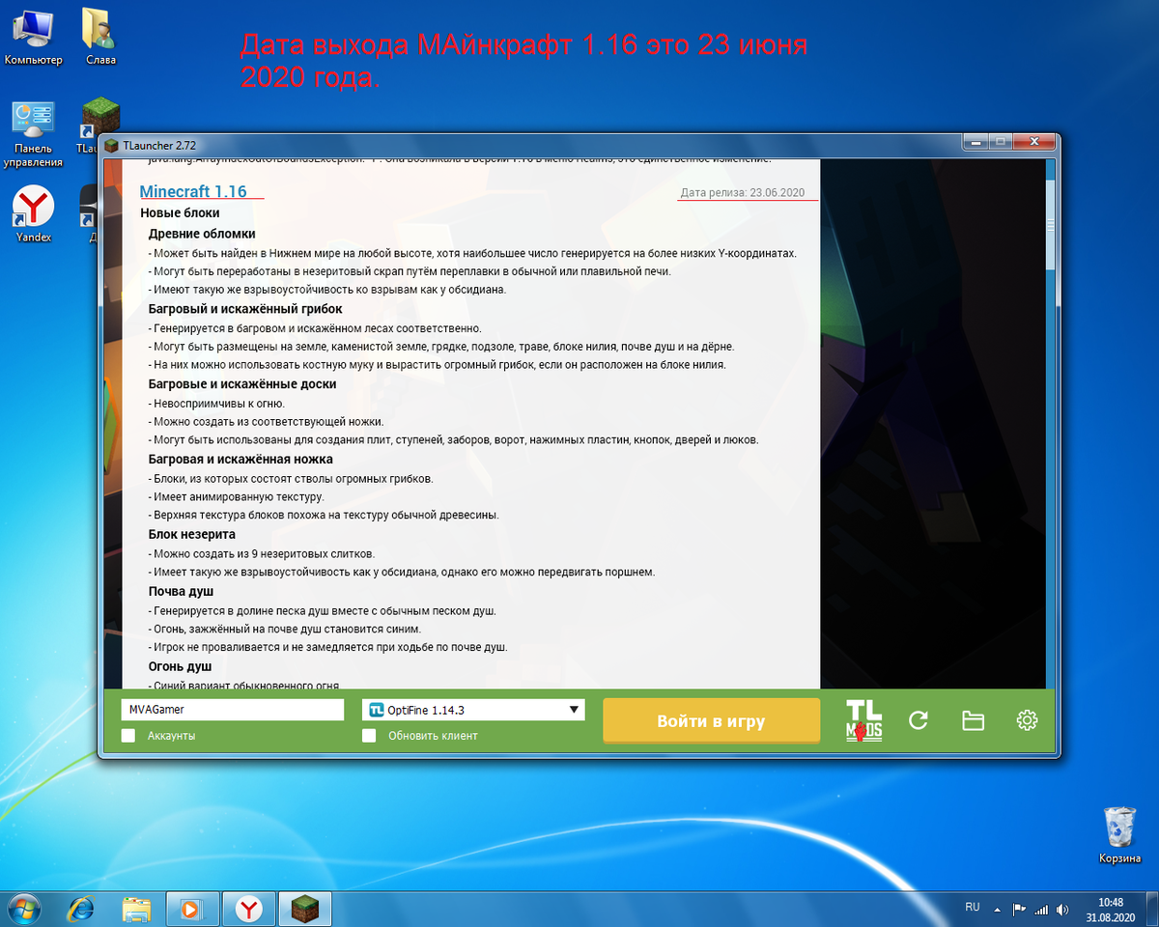Click the Багровая и искажённая ножка heading
1159x927 pixels.
coord(240,460)
